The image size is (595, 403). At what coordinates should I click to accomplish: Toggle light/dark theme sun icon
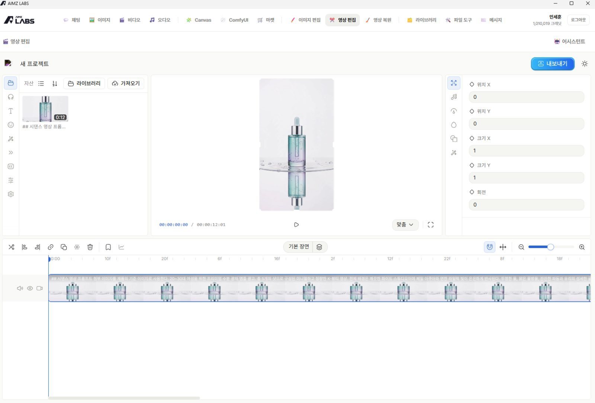tap(585, 64)
